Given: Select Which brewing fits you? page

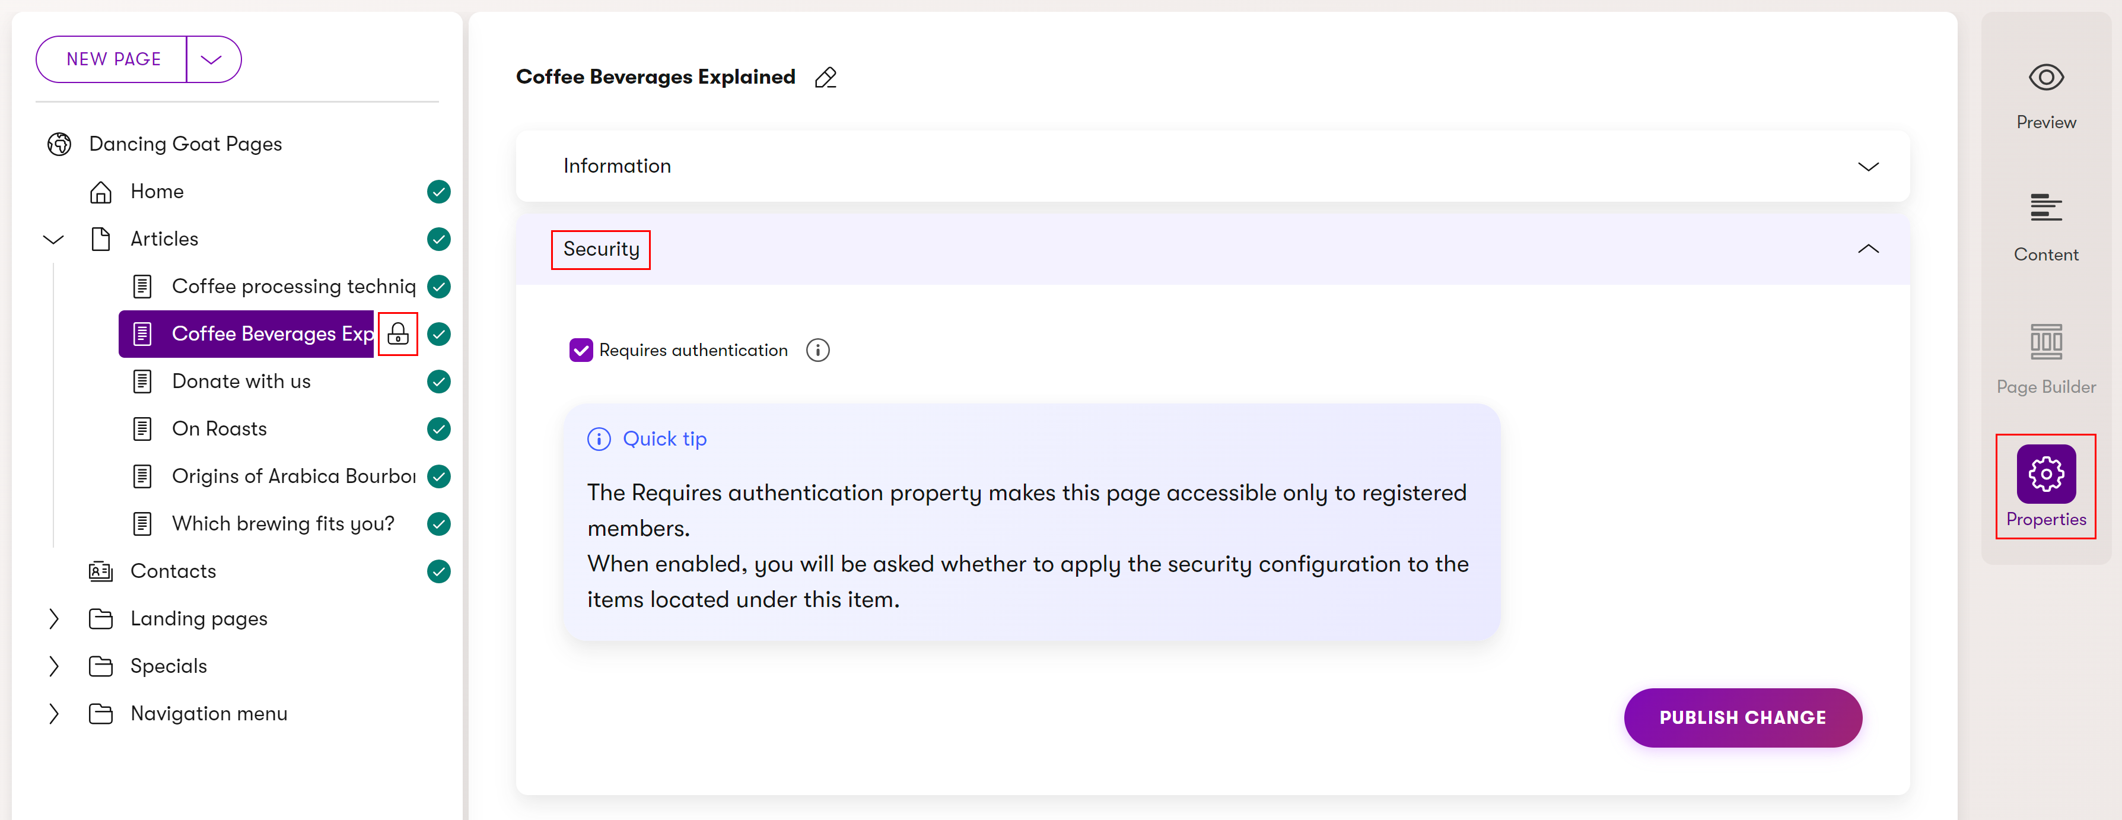Looking at the screenshot, I should click(282, 523).
